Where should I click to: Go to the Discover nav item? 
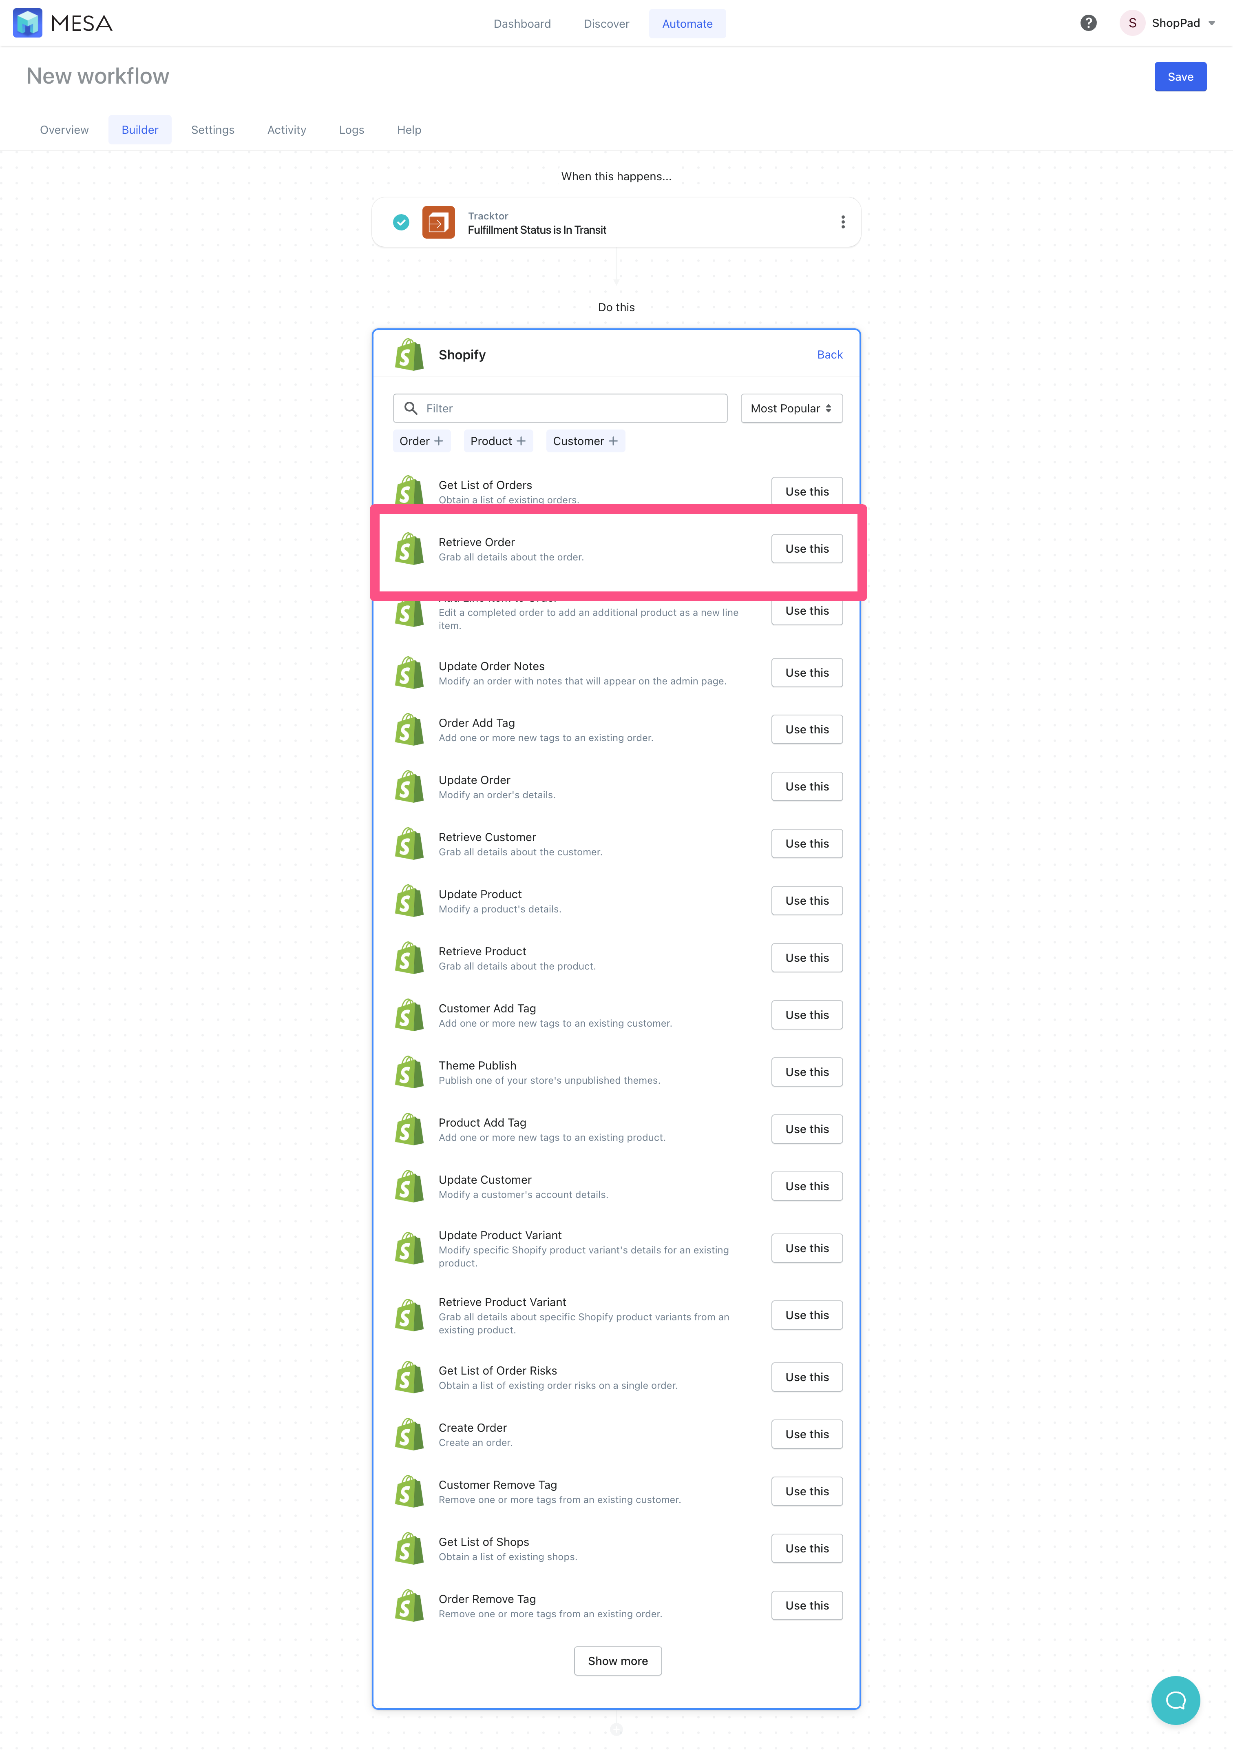click(x=606, y=24)
